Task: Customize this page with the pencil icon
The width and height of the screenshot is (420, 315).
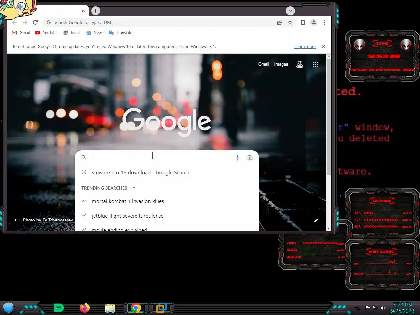Action: pyautogui.click(x=316, y=220)
